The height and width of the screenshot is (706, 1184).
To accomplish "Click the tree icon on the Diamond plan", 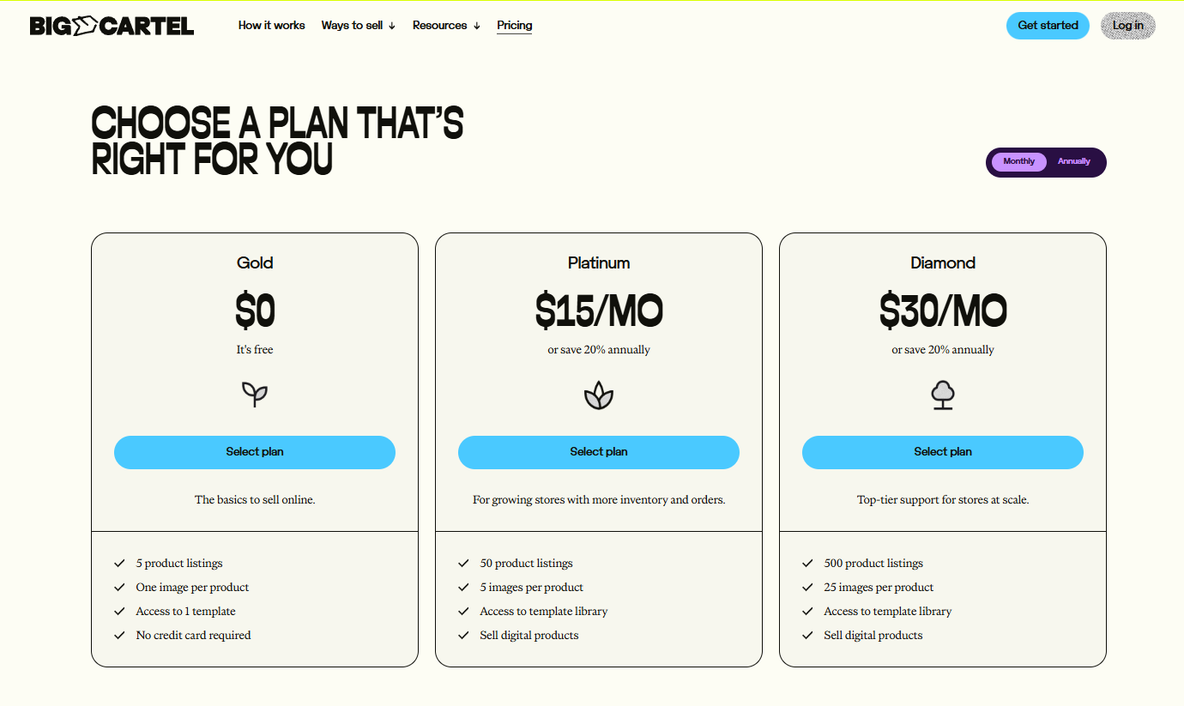I will tap(943, 395).
